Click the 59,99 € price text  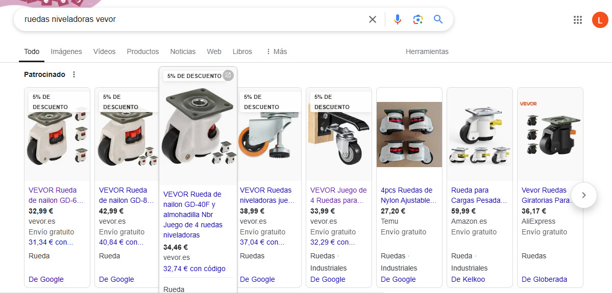click(x=463, y=211)
